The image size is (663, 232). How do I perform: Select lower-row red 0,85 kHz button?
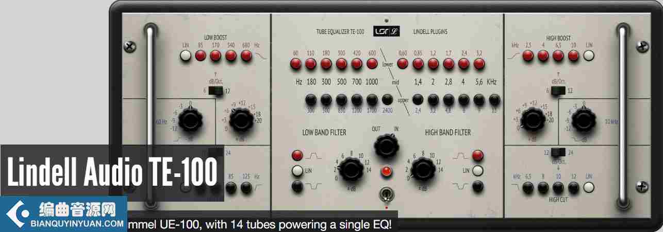tap(418, 64)
